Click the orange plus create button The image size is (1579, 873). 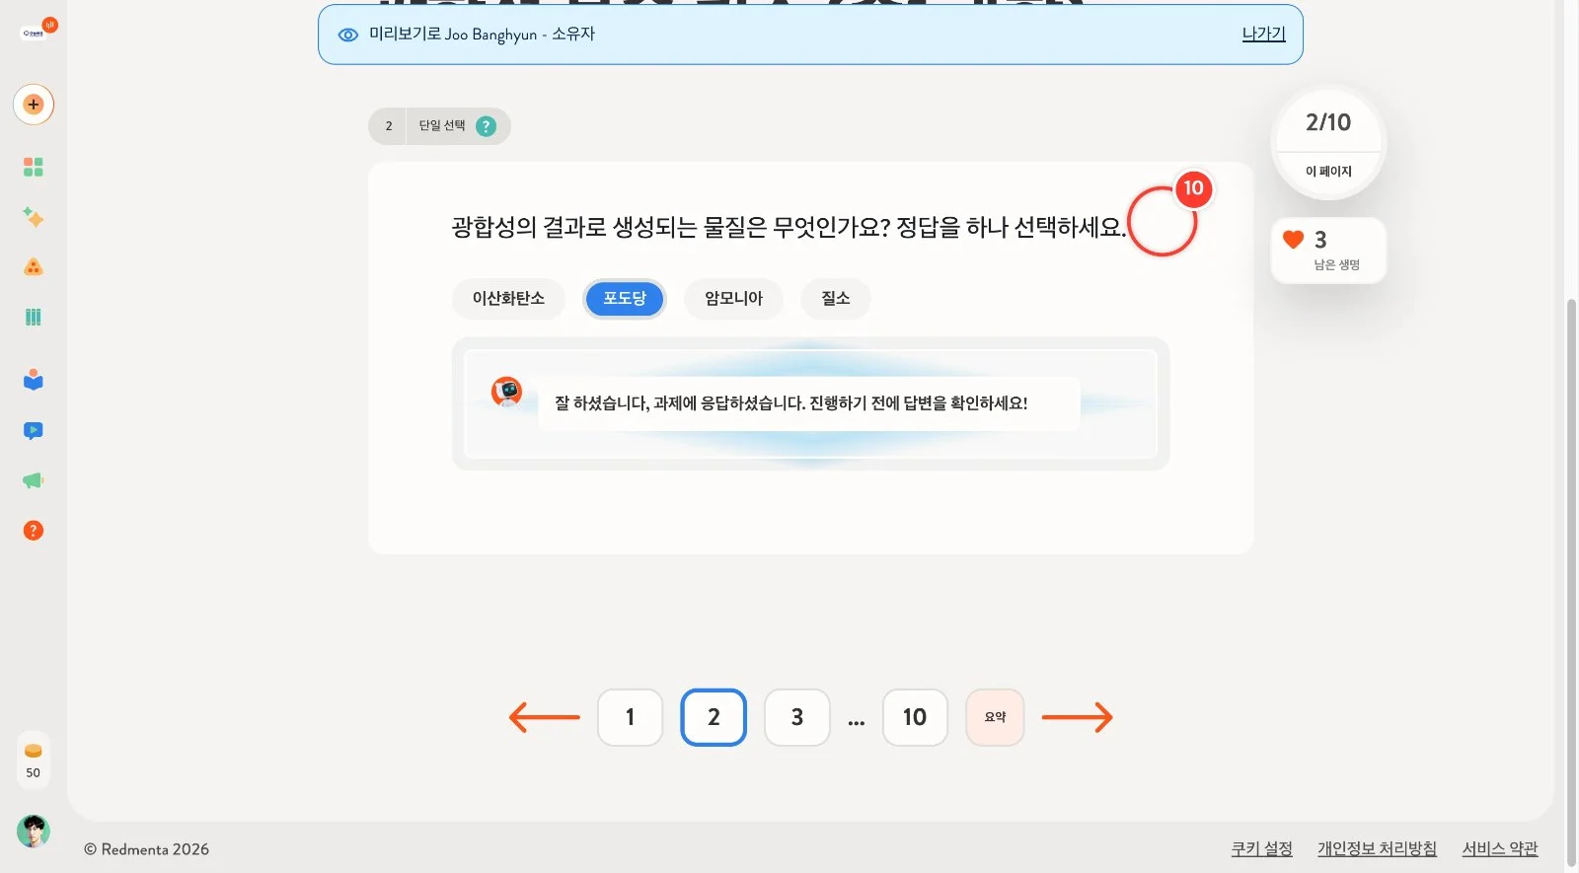(x=34, y=105)
